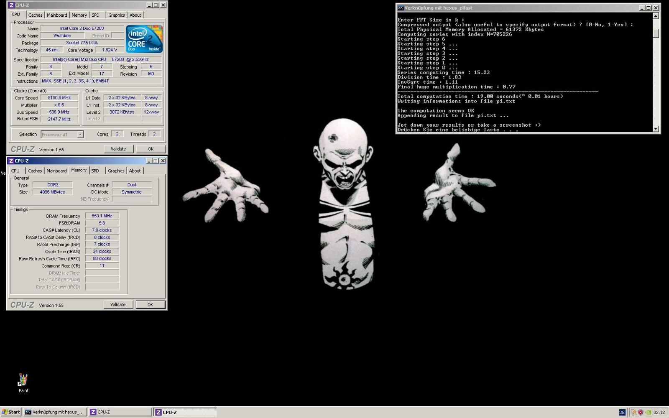
Task: Select Graphics tab in lower CPU-Z window
Action: [x=116, y=171]
